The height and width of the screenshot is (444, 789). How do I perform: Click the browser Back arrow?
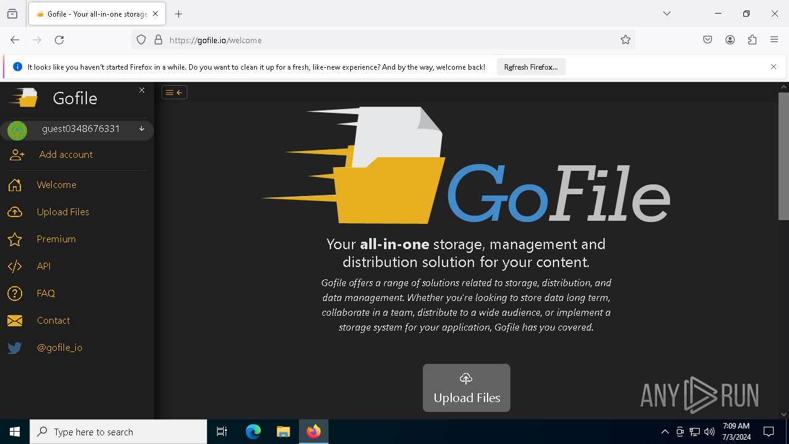pyautogui.click(x=15, y=40)
